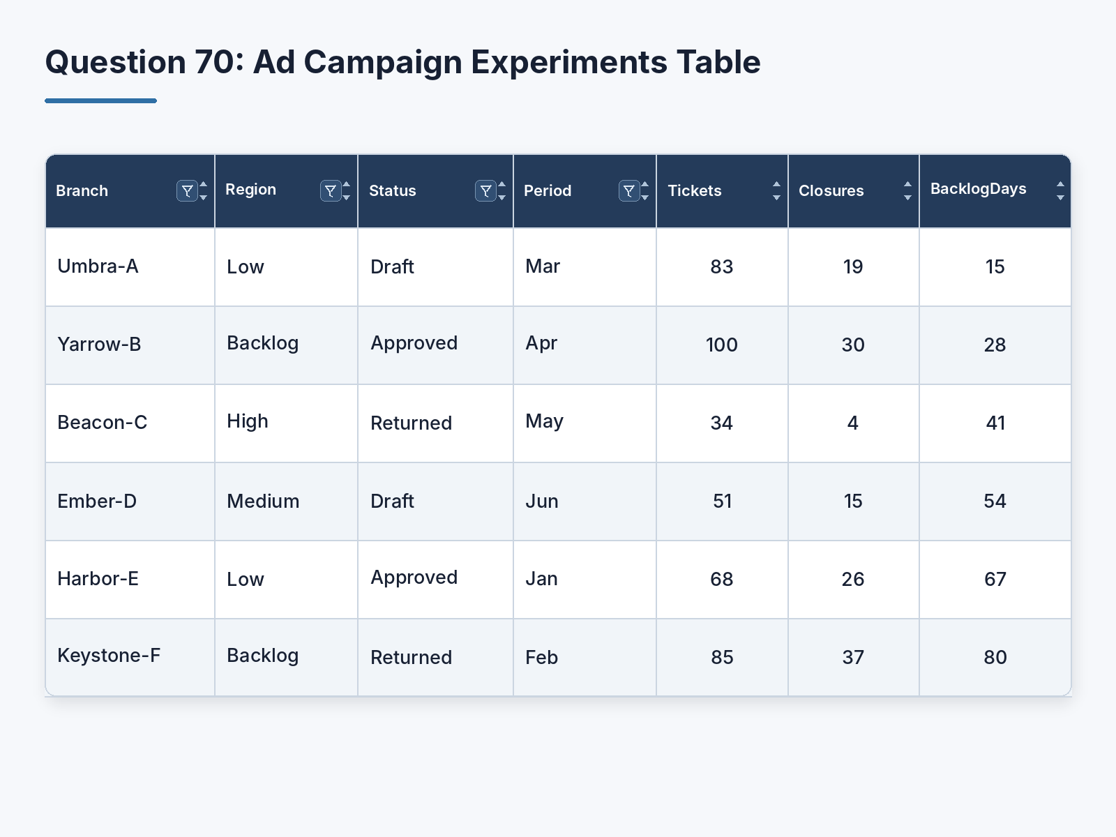Toggle sort arrows beside the Branch filter
The image size is (1116, 837).
(x=204, y=190)
